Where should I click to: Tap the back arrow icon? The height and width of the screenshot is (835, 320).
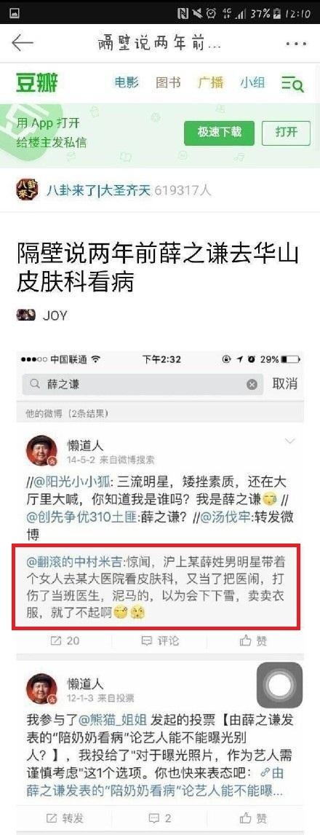click(23, 43)
